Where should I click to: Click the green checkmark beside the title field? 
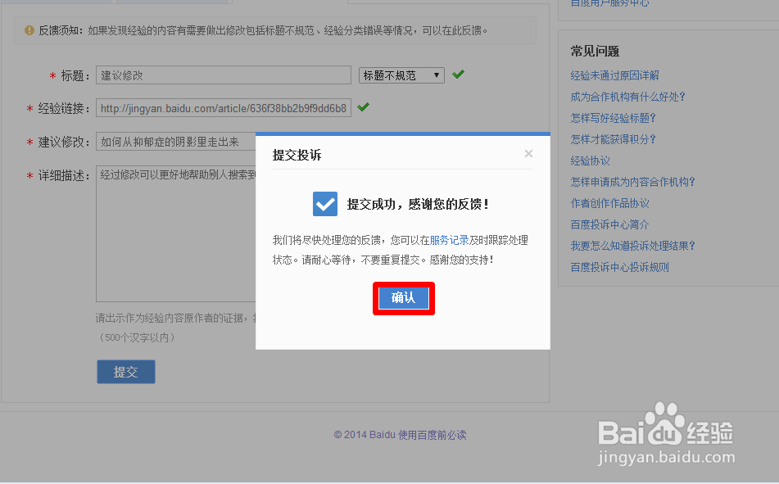point(458,74)
